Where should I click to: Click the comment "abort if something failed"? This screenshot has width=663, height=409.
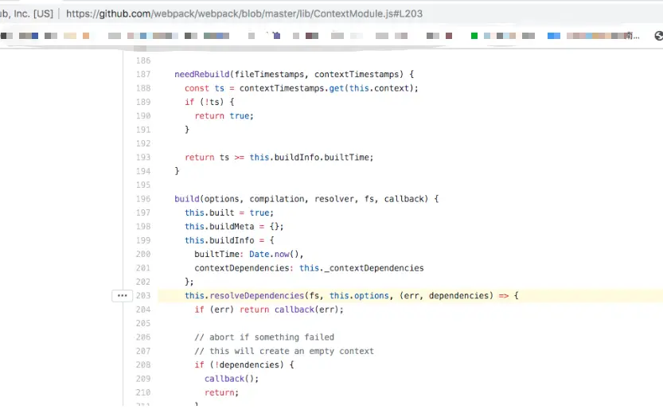[271, 337]
